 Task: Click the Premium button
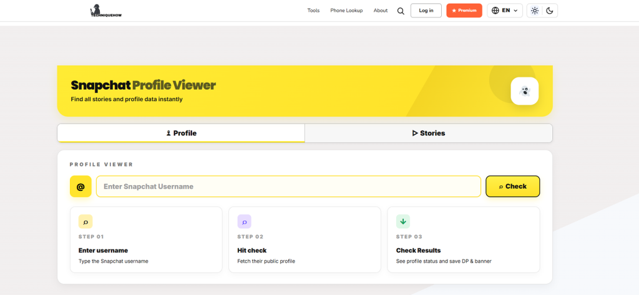pyautogui.click(x=464, y=11)
